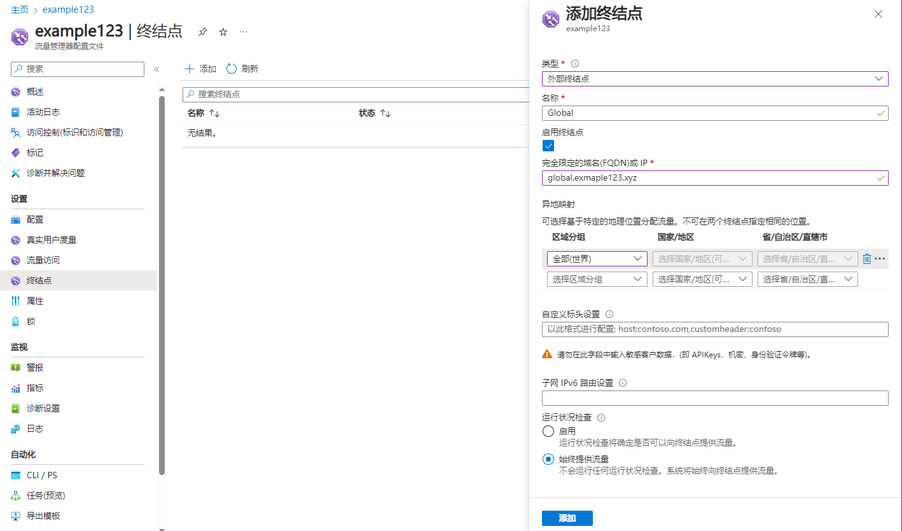Go to 活动日志 in the sidebar
Image resolution: width=902 pixels, height=531 pixels.
point(43,112)
